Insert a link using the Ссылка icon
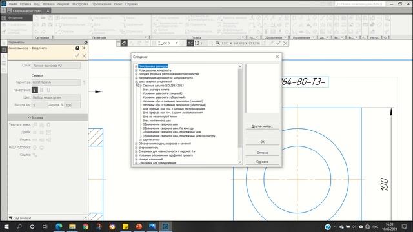 (x=35, y=155)
